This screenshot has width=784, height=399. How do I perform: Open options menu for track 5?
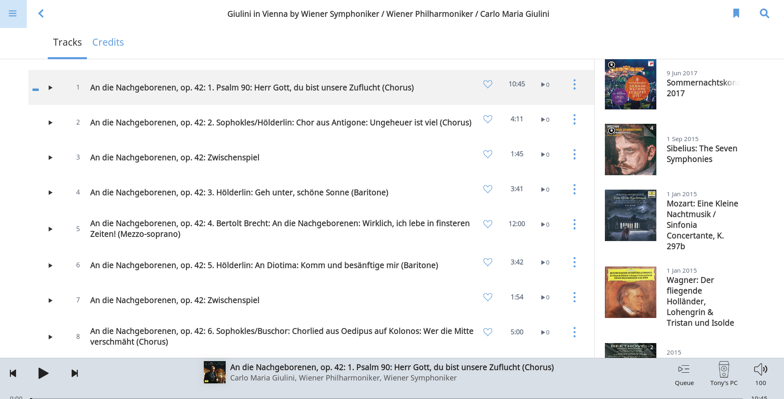[x=574, y=225]
